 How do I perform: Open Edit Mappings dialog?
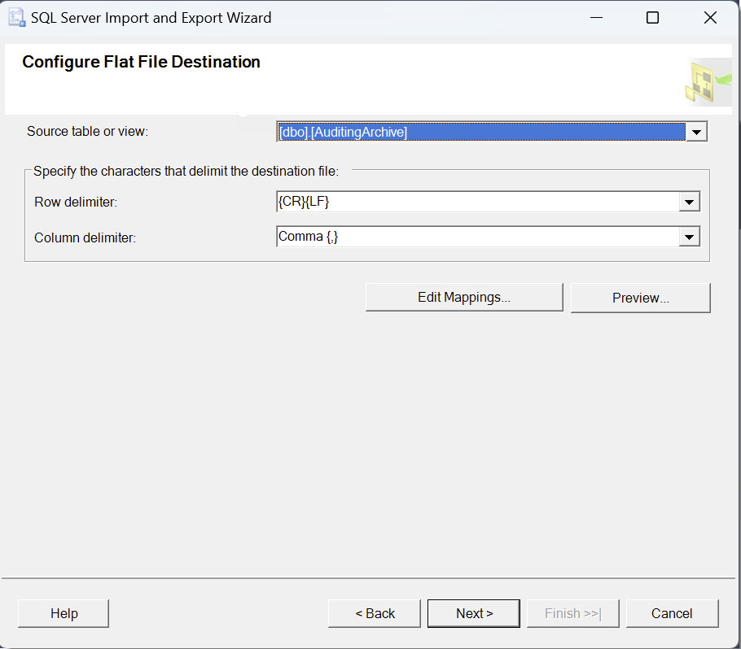click(x=464, y=298)
